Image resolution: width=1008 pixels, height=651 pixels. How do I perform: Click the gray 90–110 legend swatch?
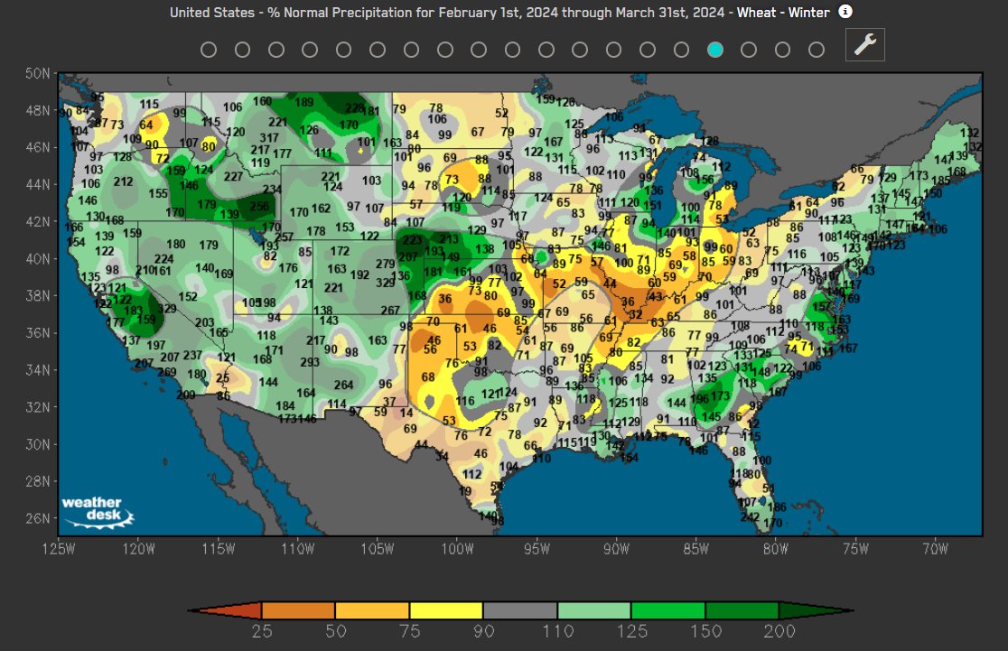[520, 610]
